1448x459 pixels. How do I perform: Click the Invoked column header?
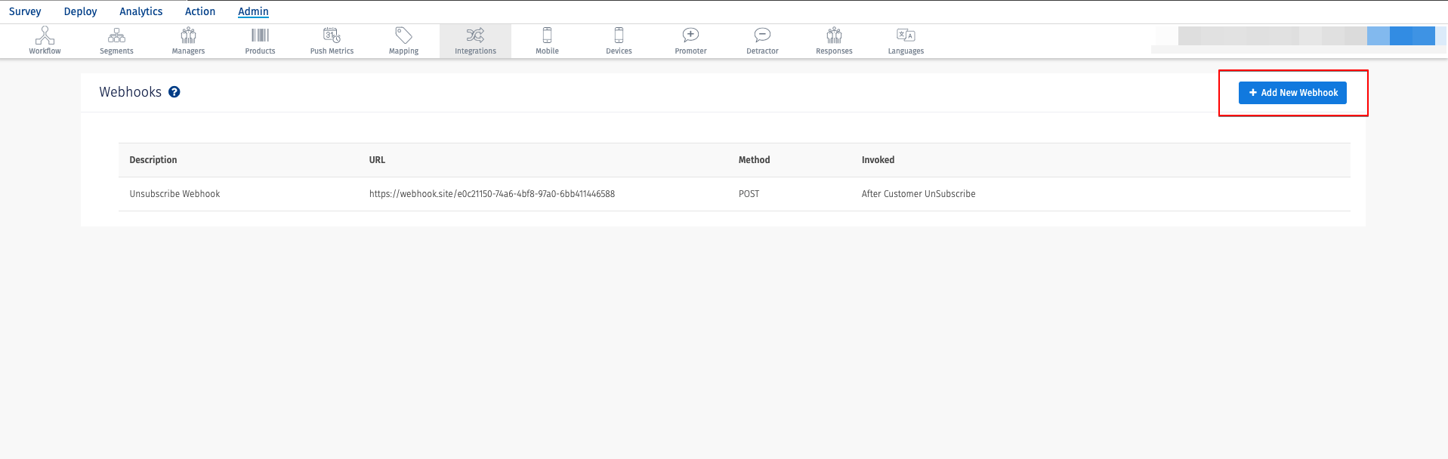[x=878, y=160]
